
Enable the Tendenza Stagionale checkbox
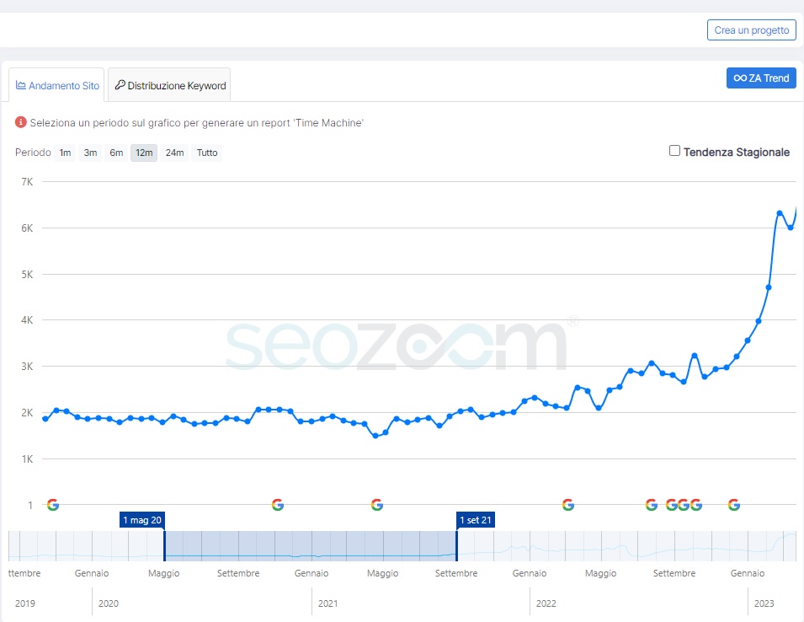click(x=674, y=151)
